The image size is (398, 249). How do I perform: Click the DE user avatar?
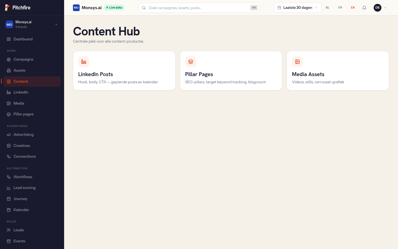click(x=378, y=8)
